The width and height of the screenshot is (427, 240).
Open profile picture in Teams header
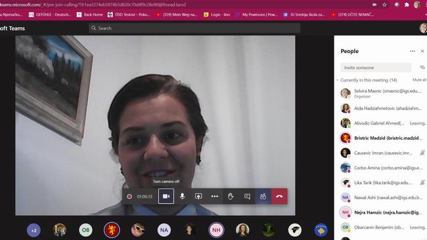pyautogui.click(x=423, y=28)
